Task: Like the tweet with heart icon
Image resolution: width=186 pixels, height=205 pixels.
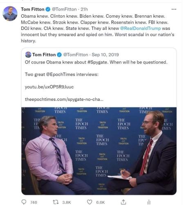Action: [90, 202]
